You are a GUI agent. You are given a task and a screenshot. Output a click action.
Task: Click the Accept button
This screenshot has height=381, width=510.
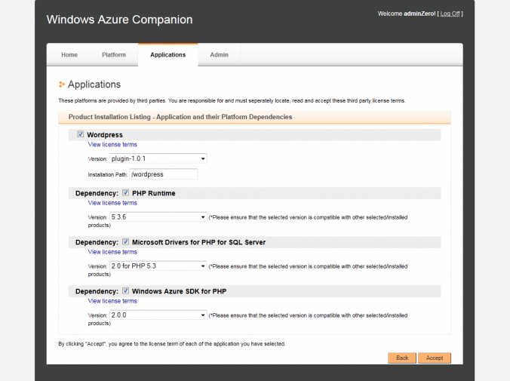(x=435, y=358)
